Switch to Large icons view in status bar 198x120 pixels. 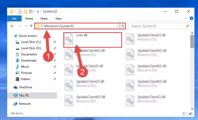[x=191, y=114]
